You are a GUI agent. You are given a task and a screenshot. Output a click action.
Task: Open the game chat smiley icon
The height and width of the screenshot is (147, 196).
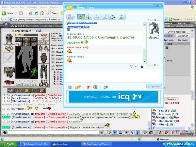coord(145,133)
